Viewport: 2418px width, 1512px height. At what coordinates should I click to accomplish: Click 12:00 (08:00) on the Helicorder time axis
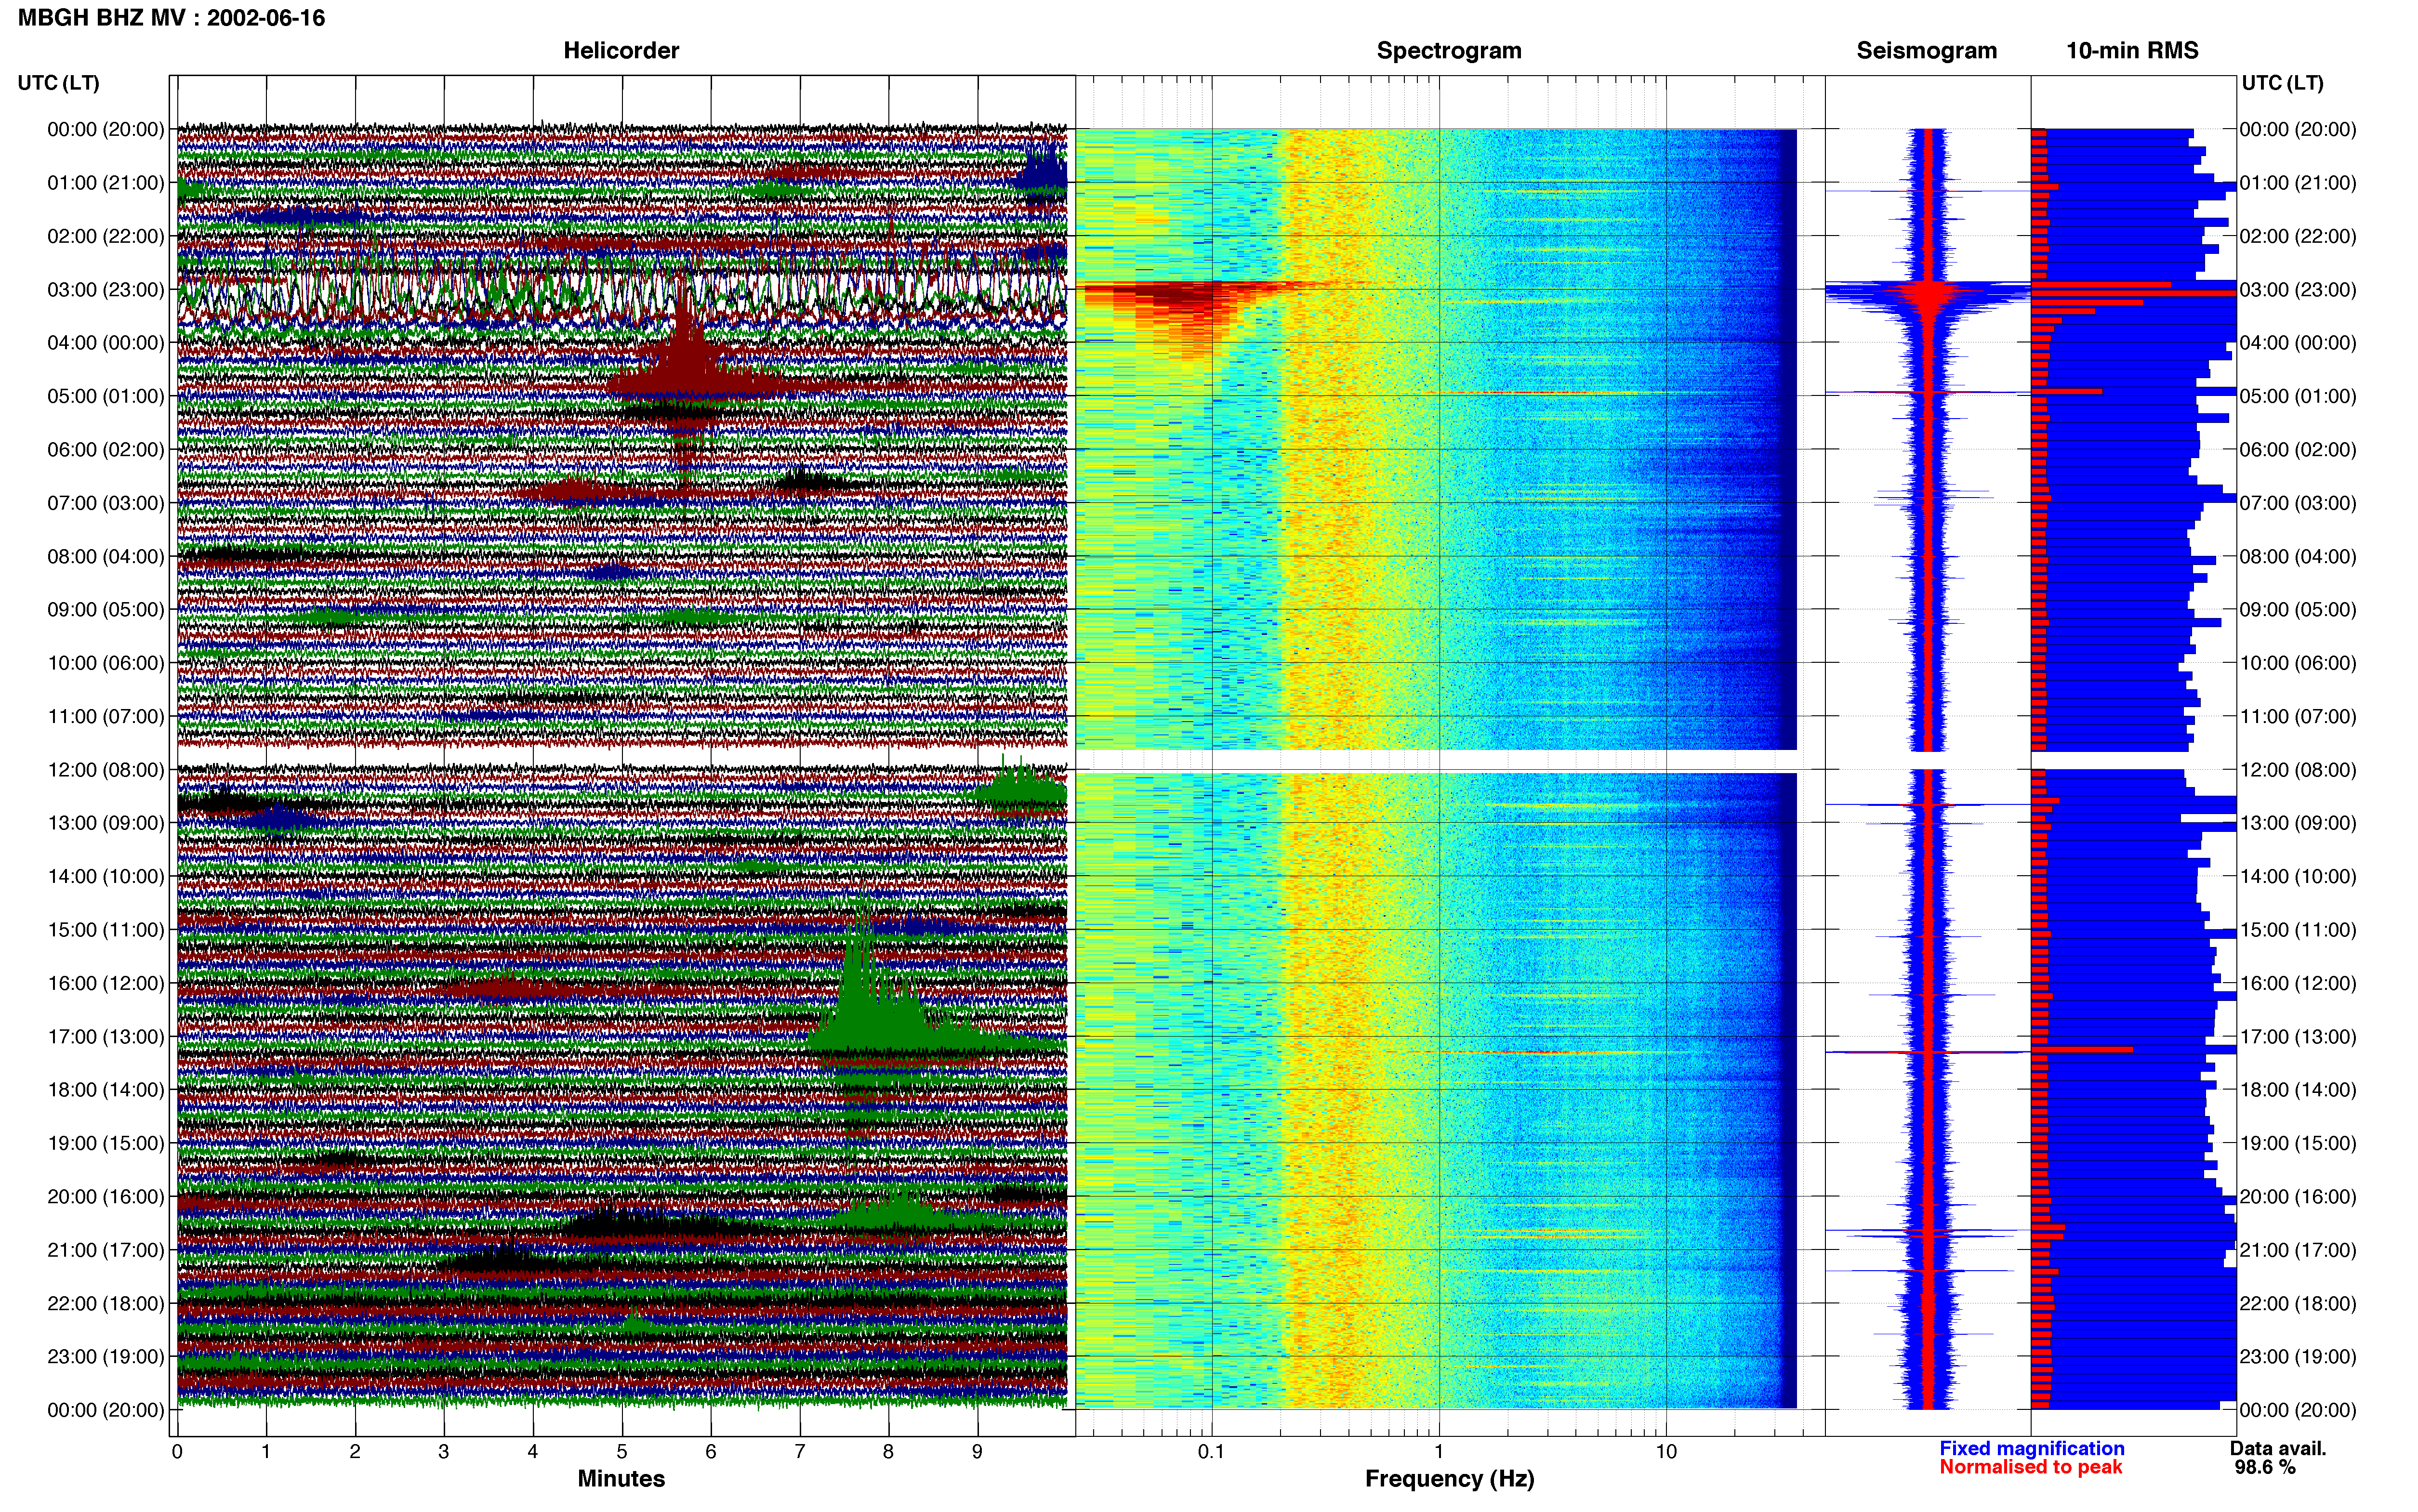point(106,770)
